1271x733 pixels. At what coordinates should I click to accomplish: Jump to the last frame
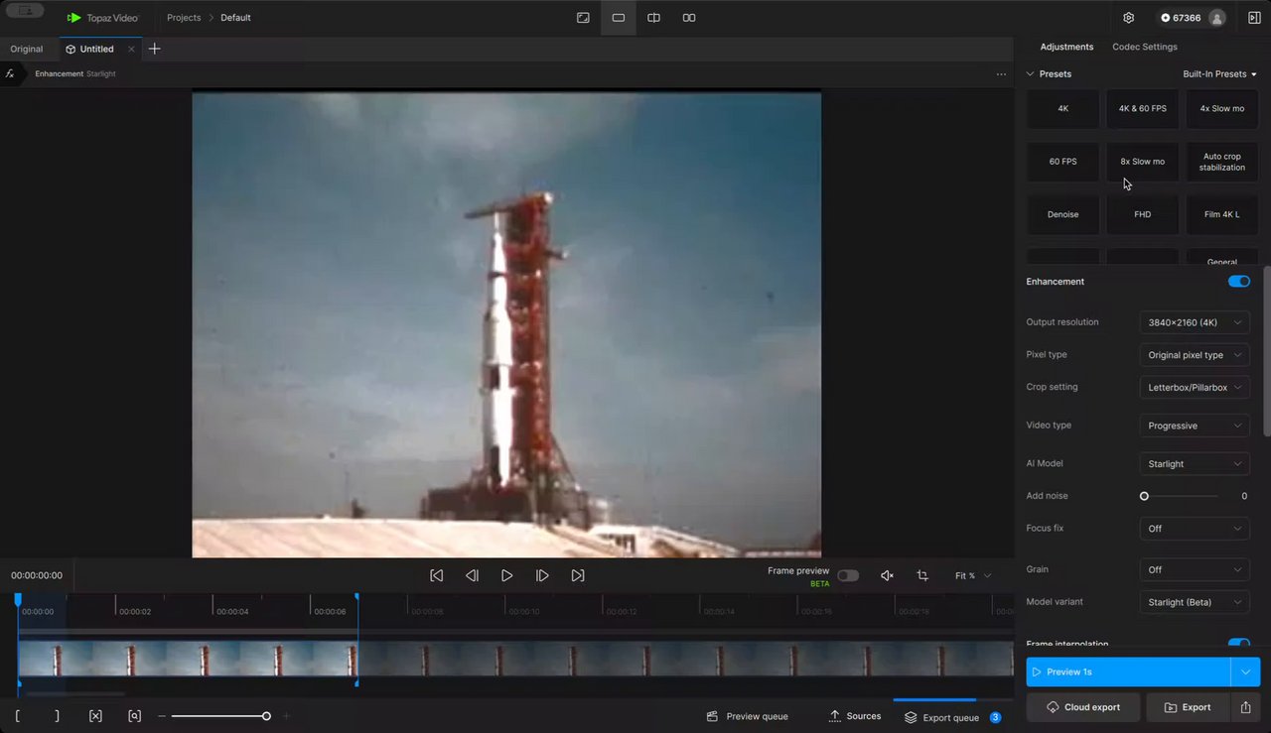pos(578,575)
